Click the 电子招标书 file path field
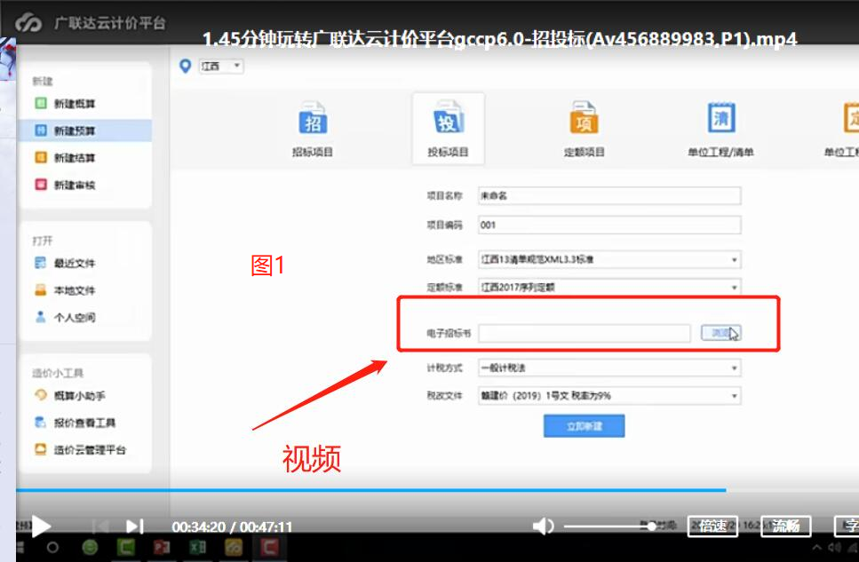The image size is (859, 562). pyautogui.click(x=584, y=333)
